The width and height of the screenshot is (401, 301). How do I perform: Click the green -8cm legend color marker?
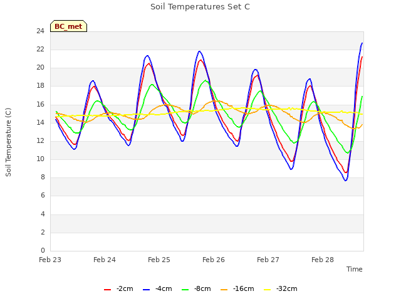(x=185, y=290)
